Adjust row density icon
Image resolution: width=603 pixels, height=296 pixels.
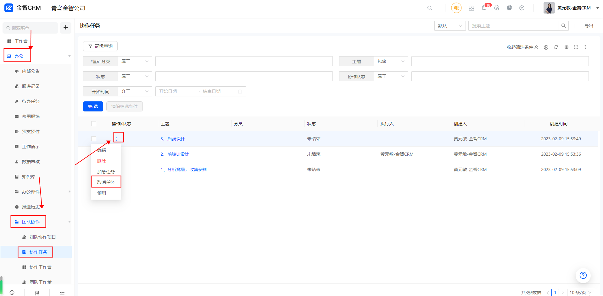point(585,47)
